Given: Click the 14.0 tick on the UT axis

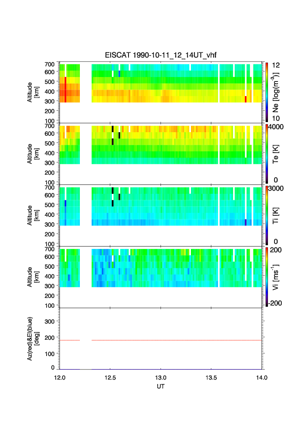Looking at the screenshot, I should [x=262, y=377].
